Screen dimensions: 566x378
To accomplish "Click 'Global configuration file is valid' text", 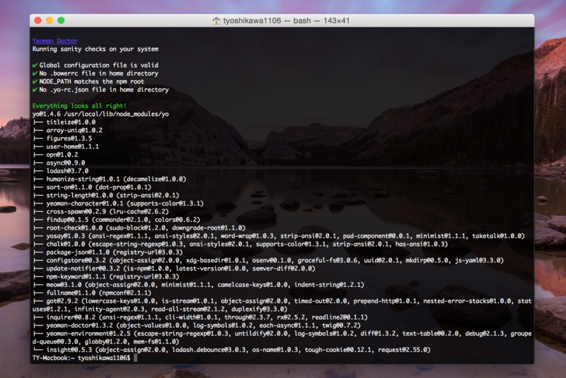I will point(98,65).
